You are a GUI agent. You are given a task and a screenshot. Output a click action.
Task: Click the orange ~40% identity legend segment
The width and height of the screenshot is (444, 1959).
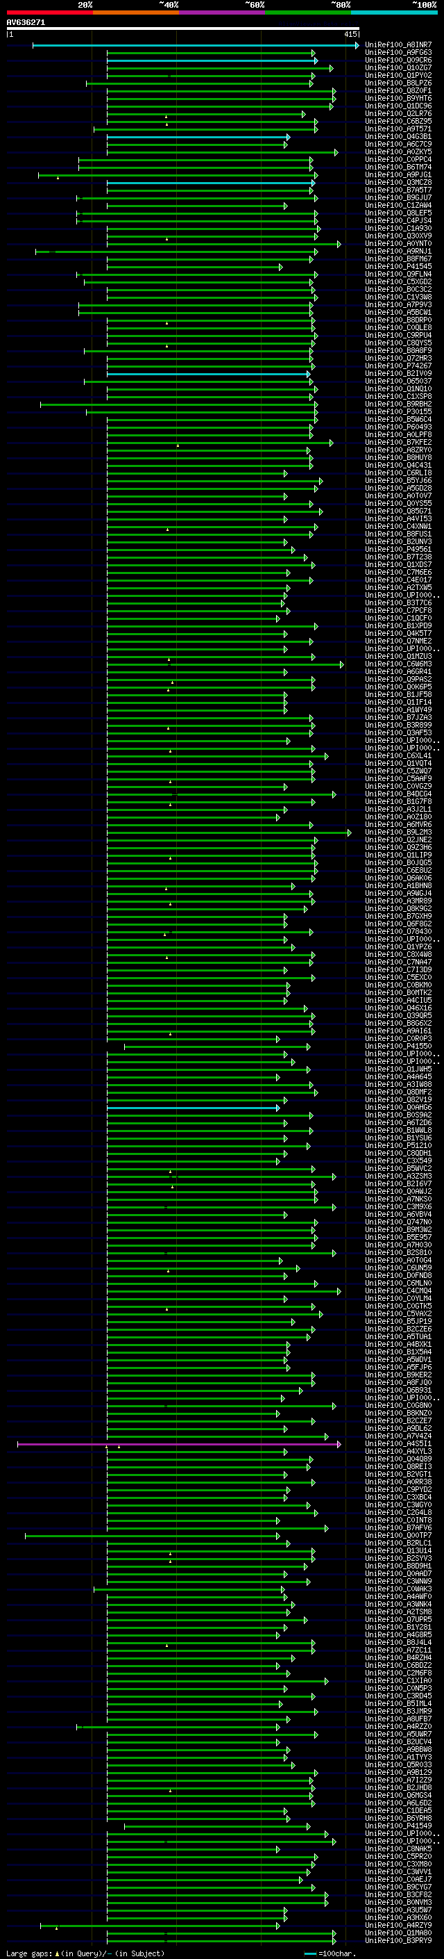tap(136, 13)
